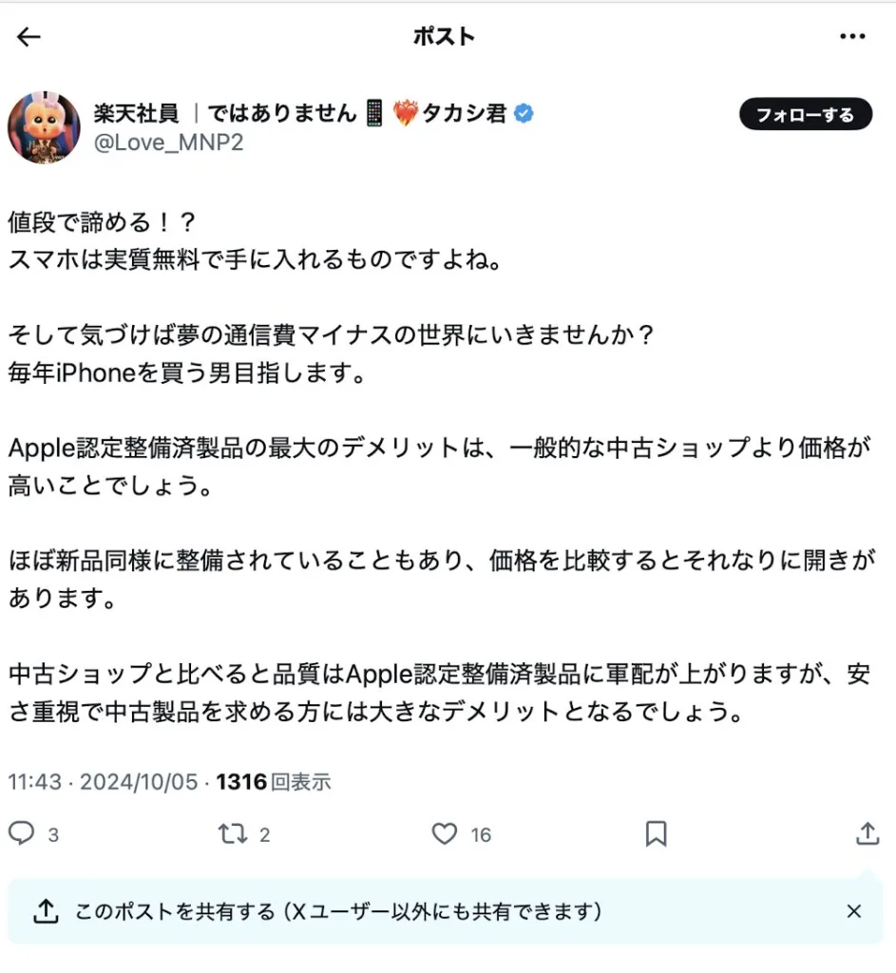Screen dimensions: 896x973
Task: Click the 11:43 · 2024/10/05 timestamp
Action: [x=103, y=782]
